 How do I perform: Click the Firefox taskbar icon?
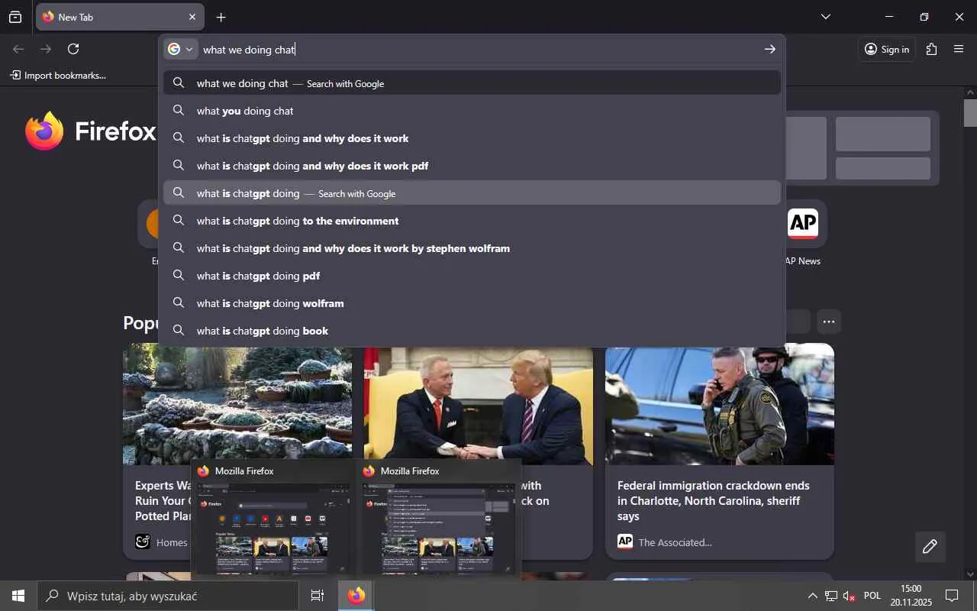(x=356, y=596)
